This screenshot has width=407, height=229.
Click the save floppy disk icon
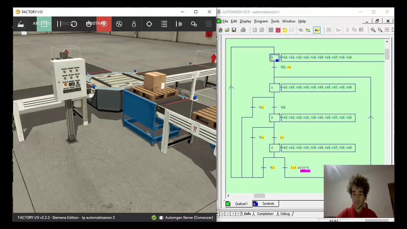tap(234, 30)
